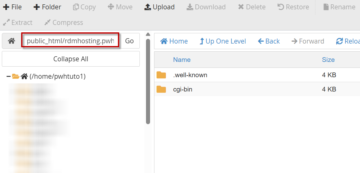The image size is (360, 173).
Task: Click the Delete toolbar button
Action: click(x=252, y=7)
